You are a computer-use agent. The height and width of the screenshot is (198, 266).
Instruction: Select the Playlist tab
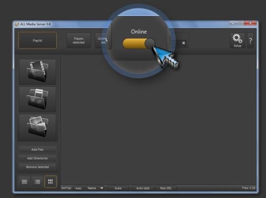[x=37, y=40]
